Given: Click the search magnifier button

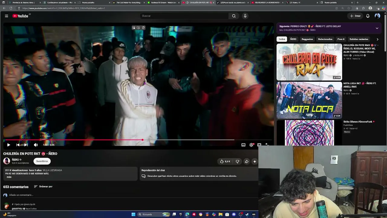Looking at the screenshot, I should [x=234, y=16].
